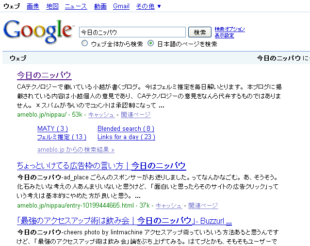Expand the その他 dropdown menu

click(148, 6)
